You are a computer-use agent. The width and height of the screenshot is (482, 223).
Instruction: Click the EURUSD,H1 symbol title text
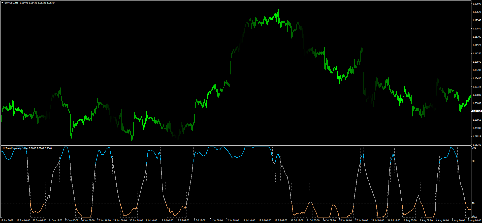11,3
